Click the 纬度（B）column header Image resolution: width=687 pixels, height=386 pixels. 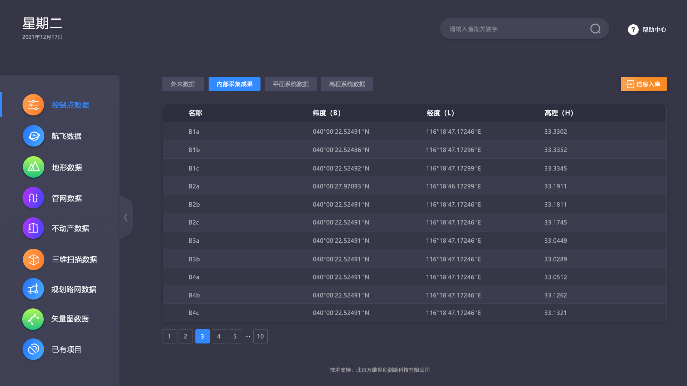pyautogui.click(x=327, y=113)
